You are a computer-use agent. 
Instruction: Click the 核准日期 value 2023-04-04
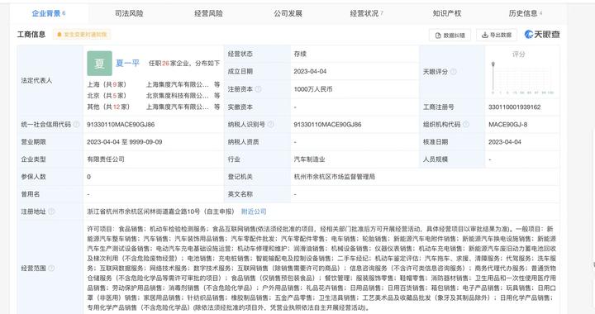505,142
